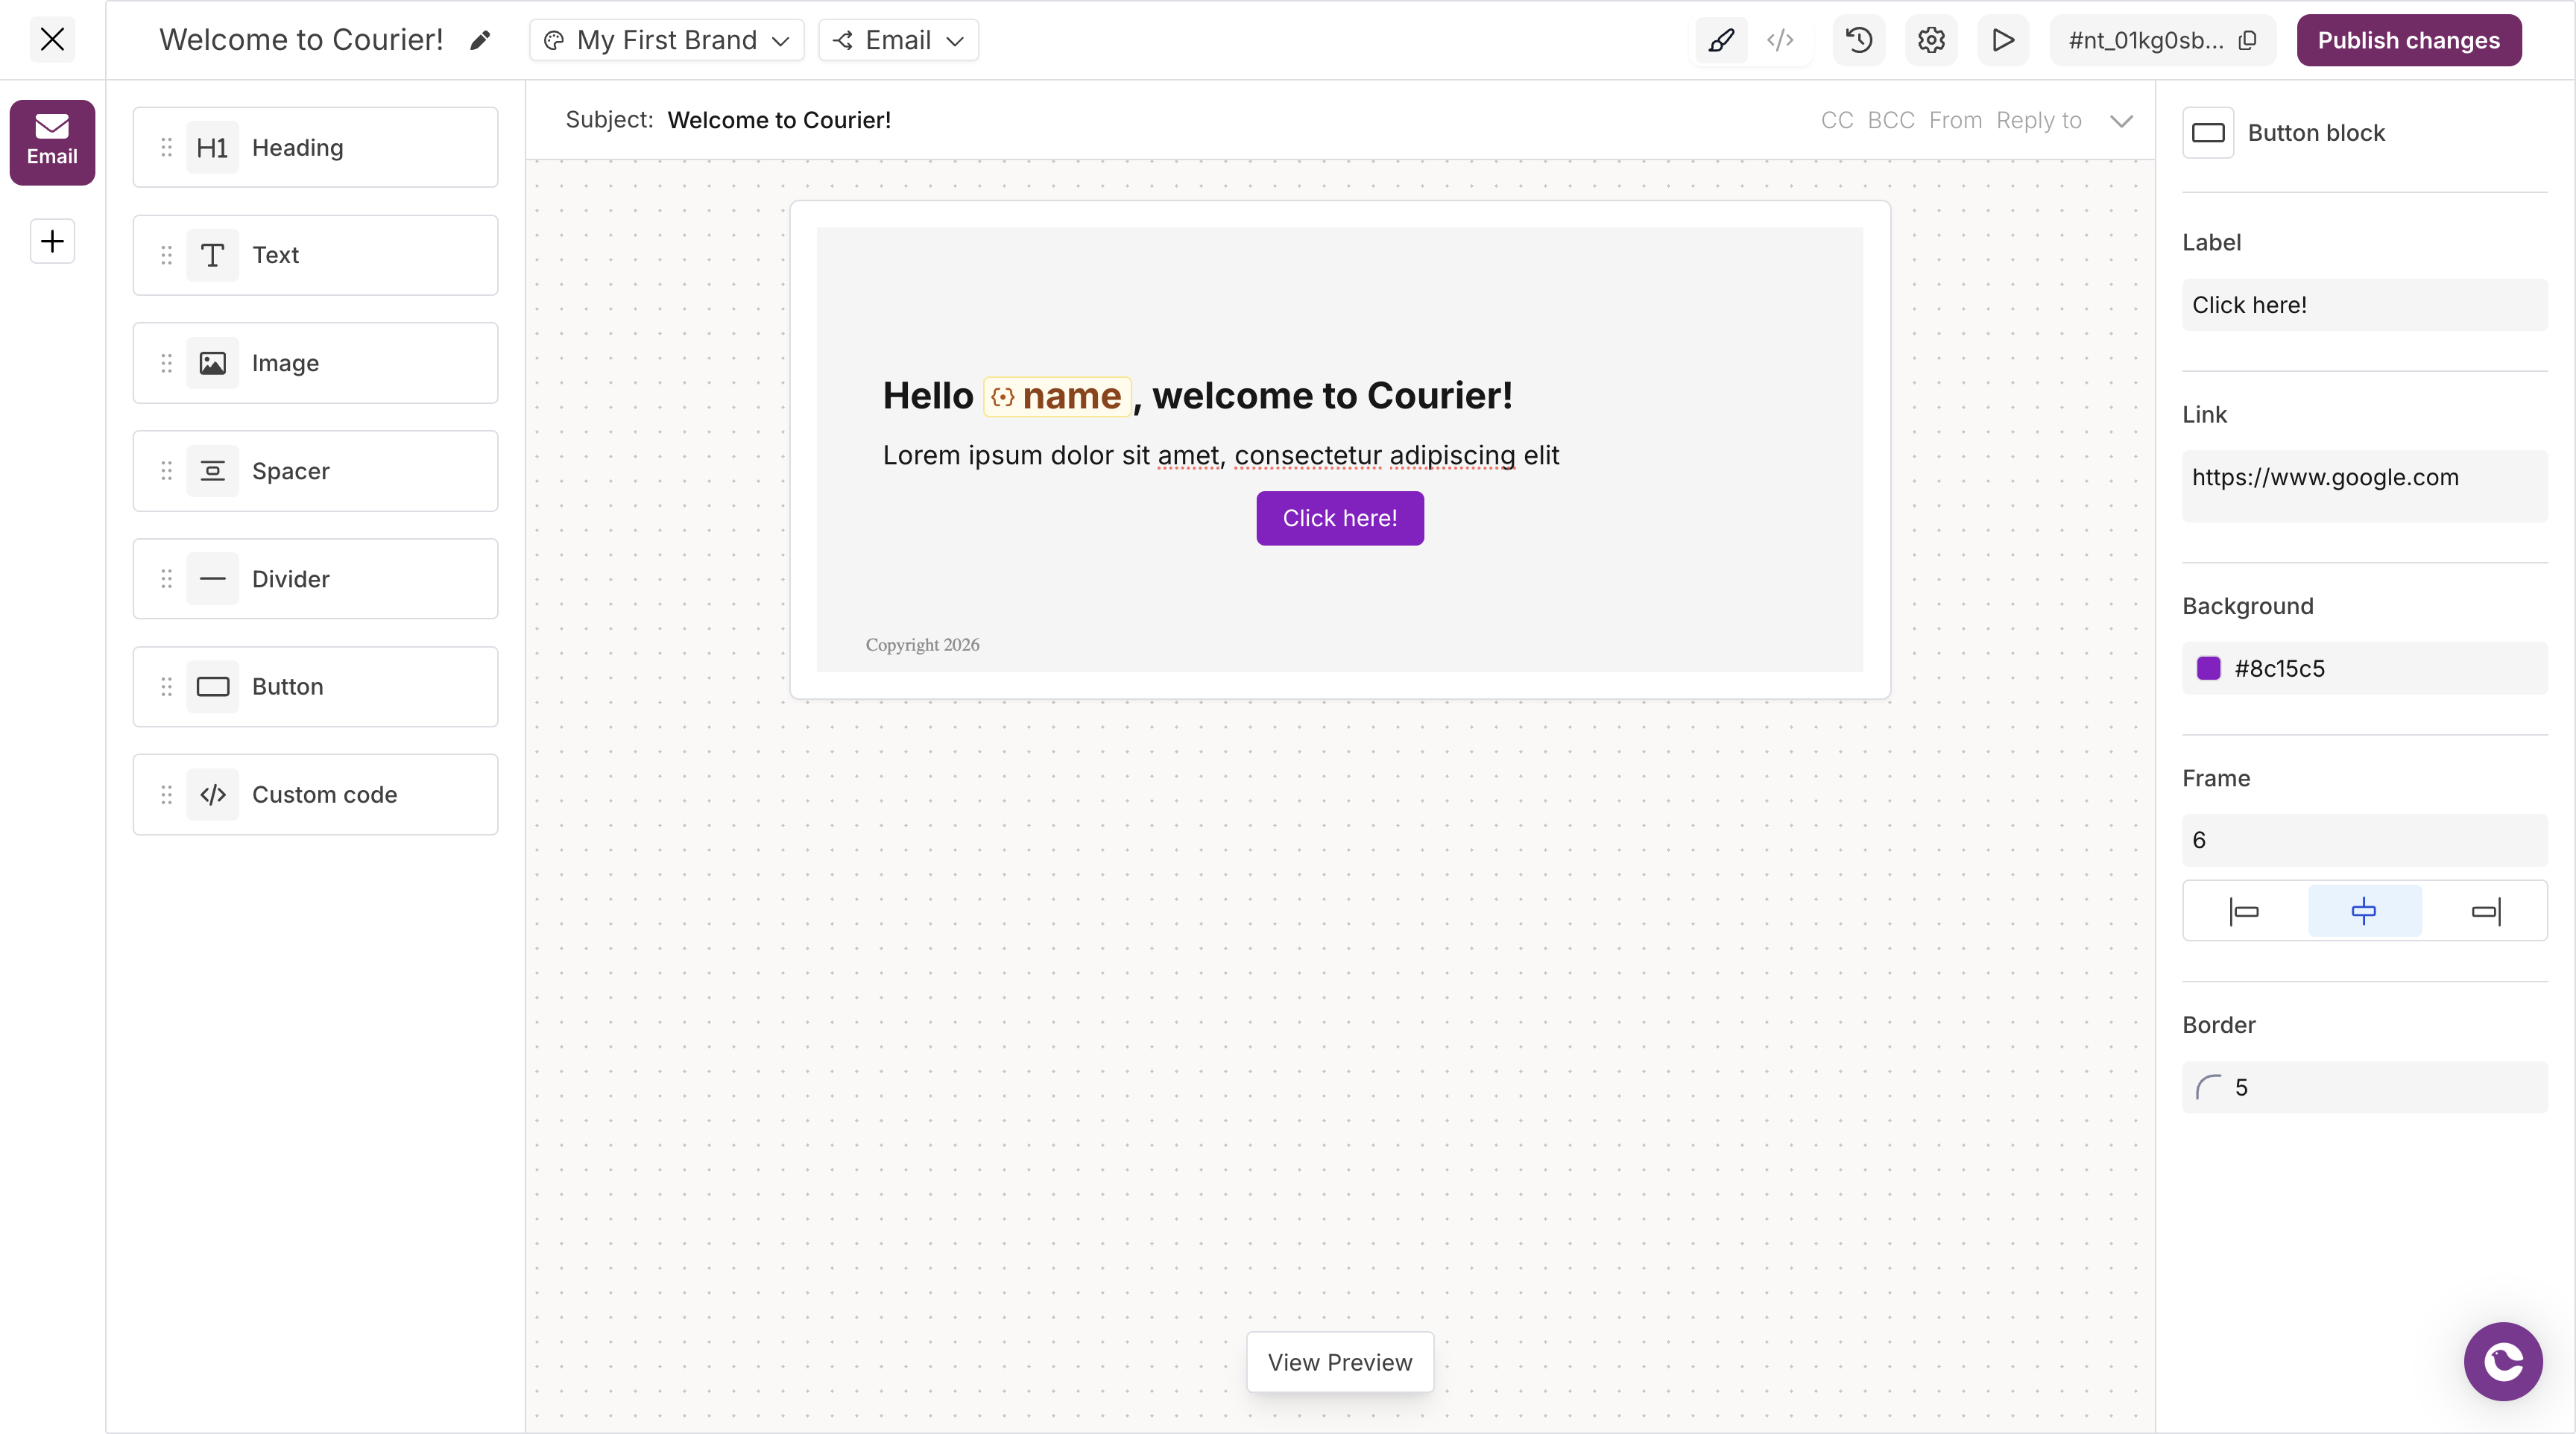Open the settings gear

click(1931, 40)
